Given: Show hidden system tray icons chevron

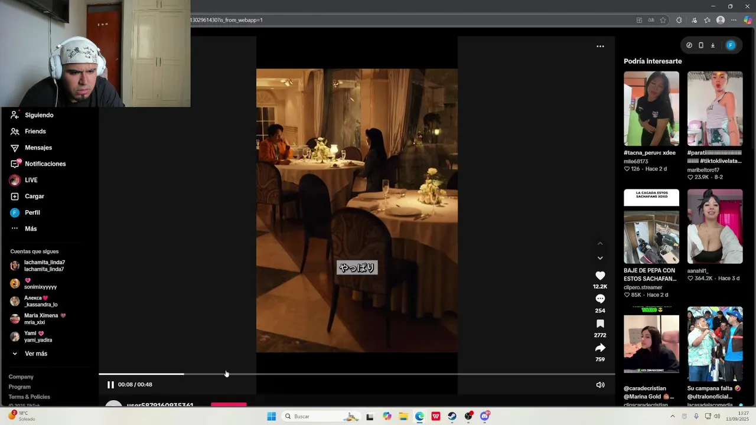Looking at the screenshot, I should tap(672, 416).
